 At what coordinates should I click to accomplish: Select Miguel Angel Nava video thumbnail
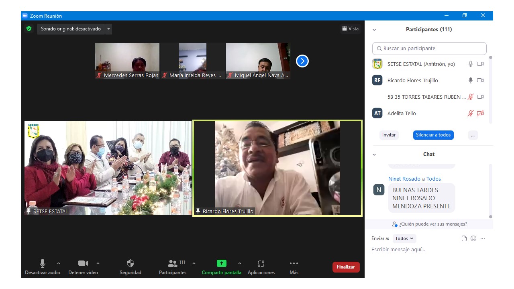258,61
